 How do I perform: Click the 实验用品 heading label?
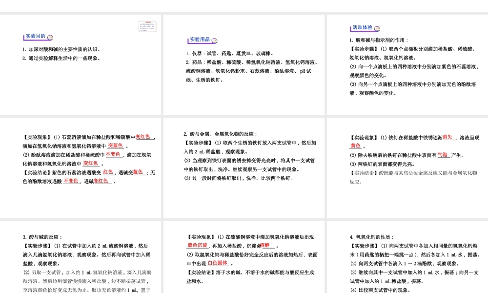200,39
